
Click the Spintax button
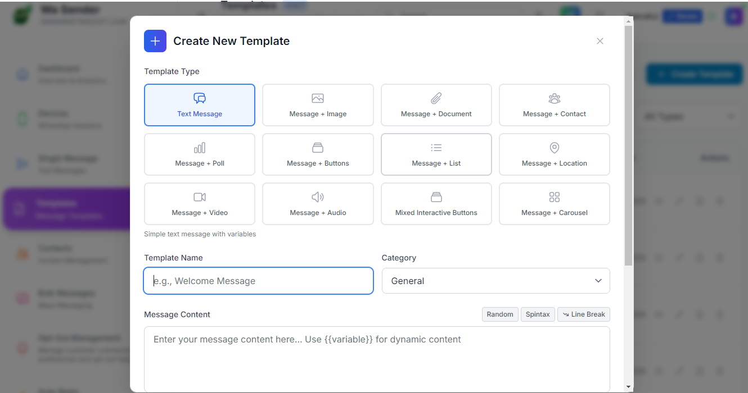pos(538,314)
